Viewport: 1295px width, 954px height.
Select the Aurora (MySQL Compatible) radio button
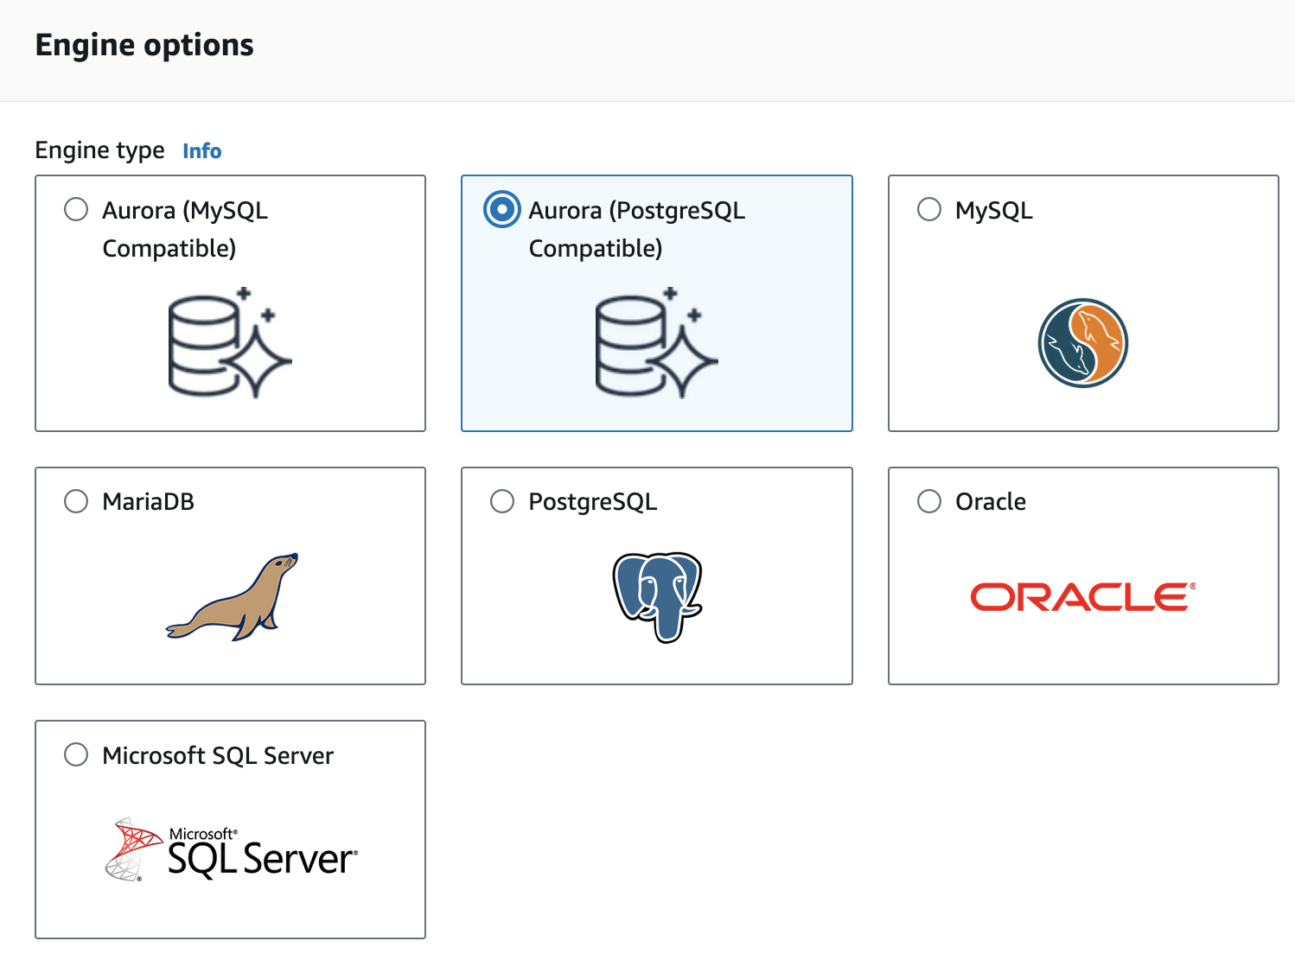click(76, 210)
